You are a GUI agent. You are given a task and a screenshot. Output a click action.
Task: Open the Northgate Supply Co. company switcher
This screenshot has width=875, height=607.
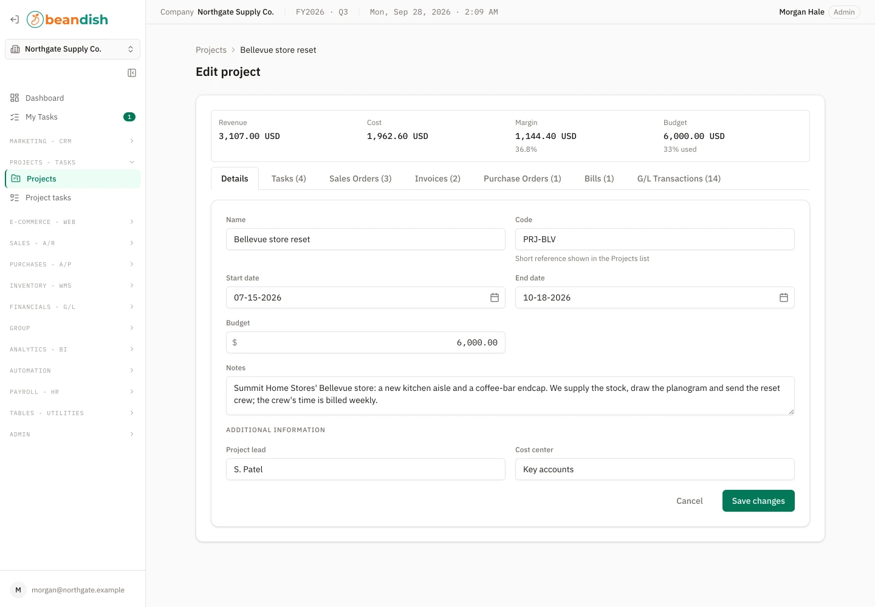tap(72, 49)
